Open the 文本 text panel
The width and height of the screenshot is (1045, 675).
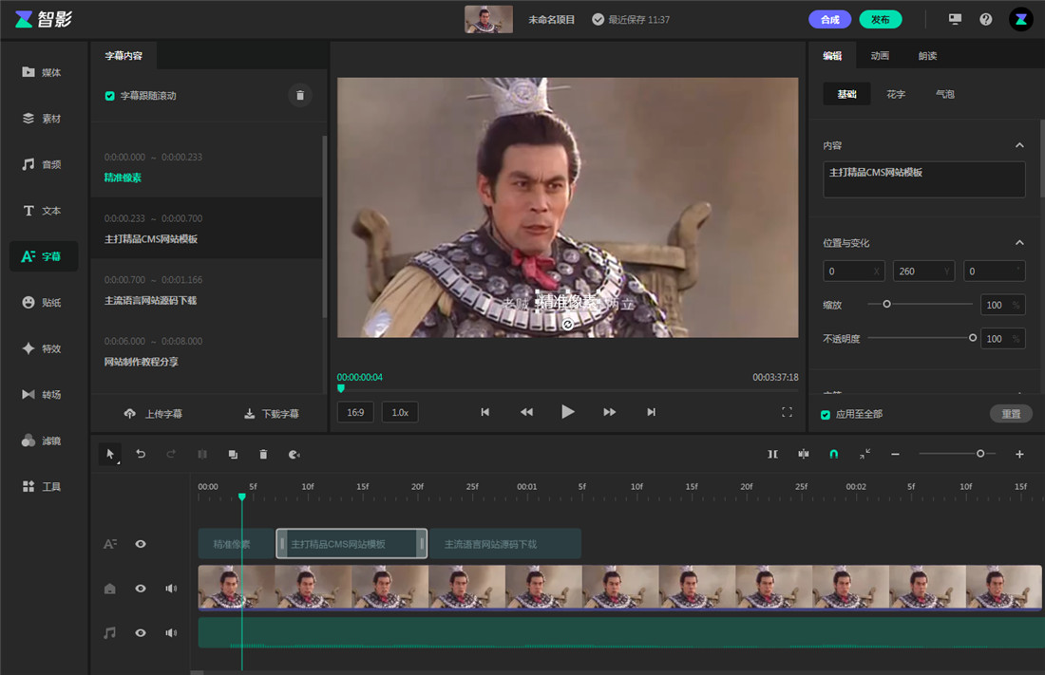coord(43,211)
